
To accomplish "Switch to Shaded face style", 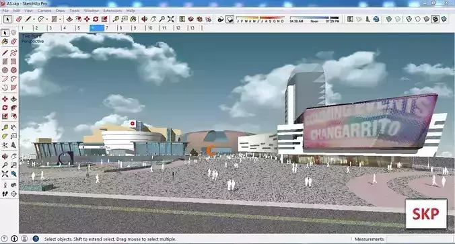I will (426, 19).
